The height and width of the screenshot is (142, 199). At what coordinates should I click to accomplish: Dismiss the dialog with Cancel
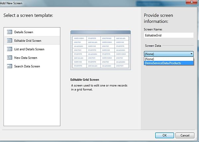click(x=185, y=135)
